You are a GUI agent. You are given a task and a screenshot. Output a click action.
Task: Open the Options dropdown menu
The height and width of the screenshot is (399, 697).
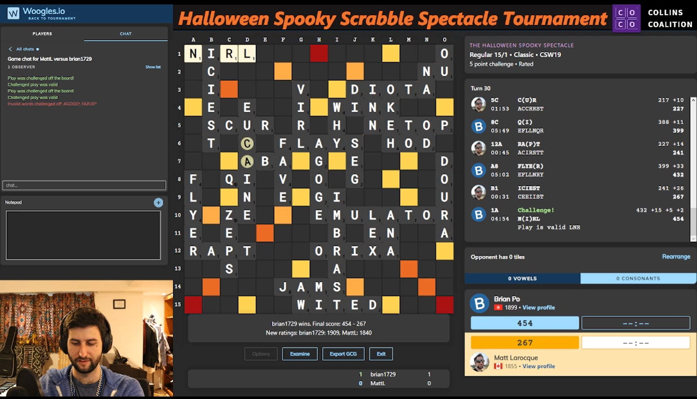(x=261, y=353)
